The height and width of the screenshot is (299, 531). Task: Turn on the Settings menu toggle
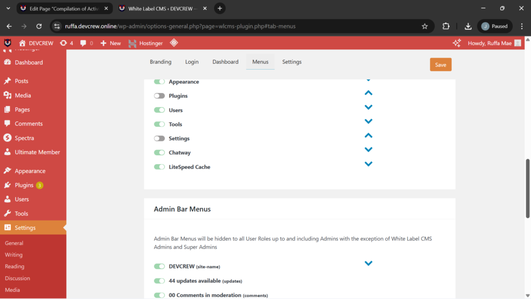tap(159, 139)
